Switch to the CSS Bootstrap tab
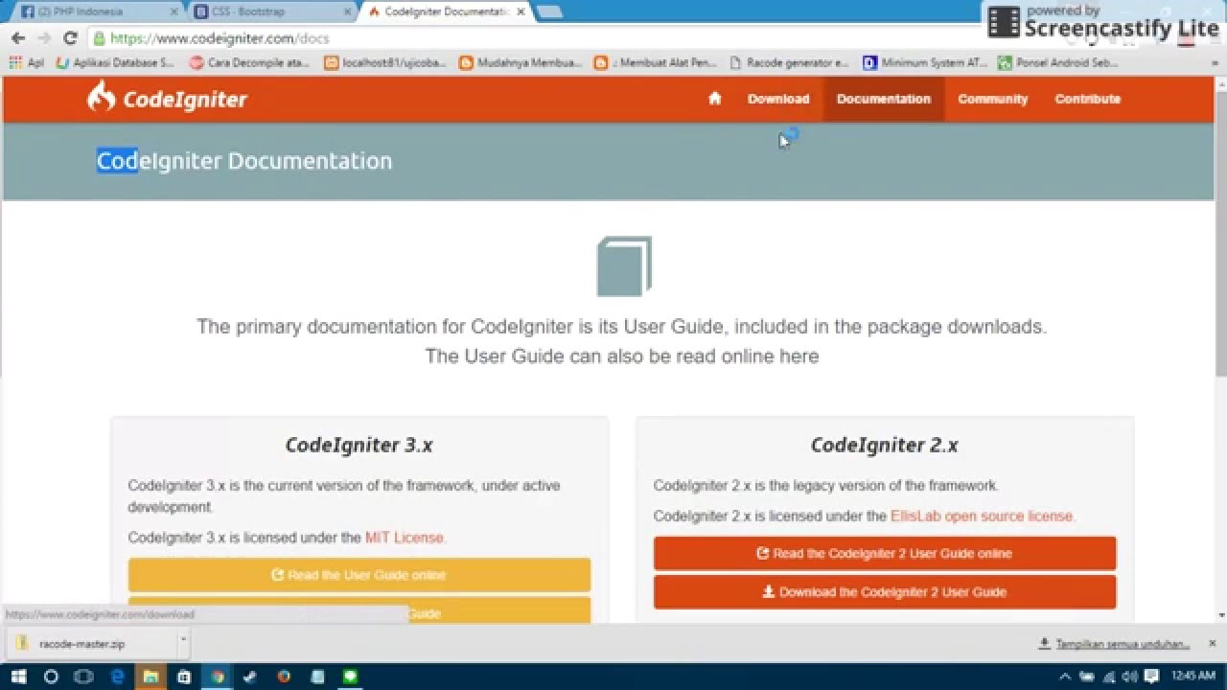The image size is (1227, 690). click(x=266, y=11)
